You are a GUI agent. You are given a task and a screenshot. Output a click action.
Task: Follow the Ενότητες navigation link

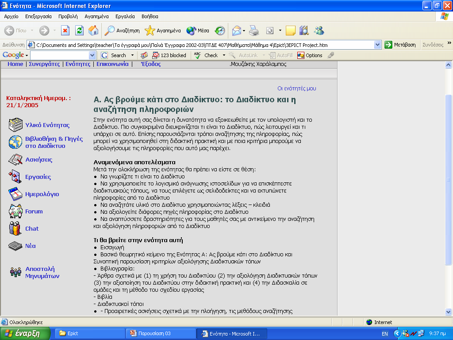[x=78, y=64]
